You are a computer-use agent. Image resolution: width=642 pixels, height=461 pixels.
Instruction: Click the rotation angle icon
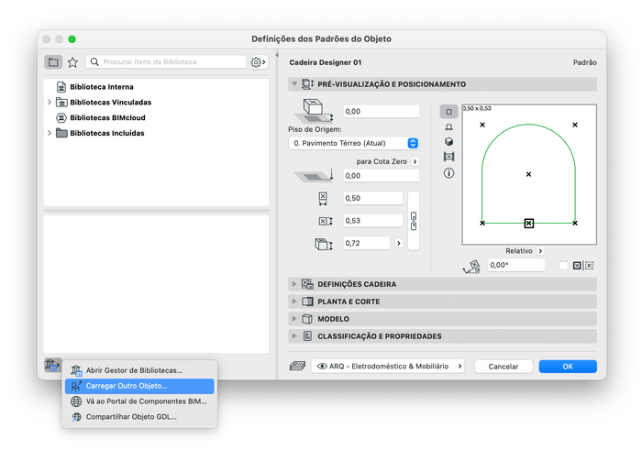472,267
